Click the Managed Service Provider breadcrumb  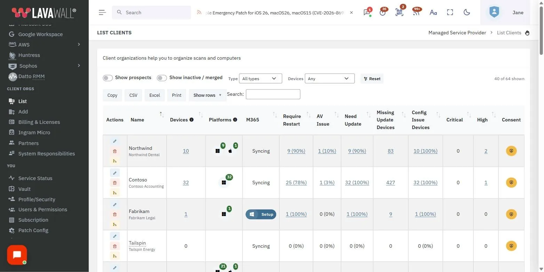pos(457,33)
